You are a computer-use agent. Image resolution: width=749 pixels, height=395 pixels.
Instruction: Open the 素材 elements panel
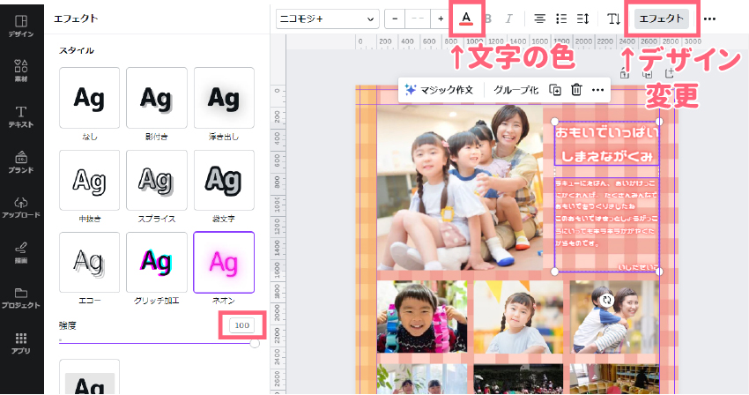point(21,71)
